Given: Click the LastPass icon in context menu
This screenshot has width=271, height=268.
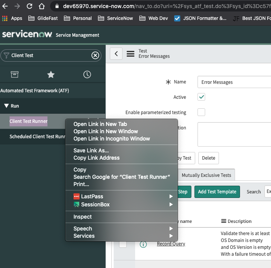Looking at the screenshot, I should tap(77, 196).
